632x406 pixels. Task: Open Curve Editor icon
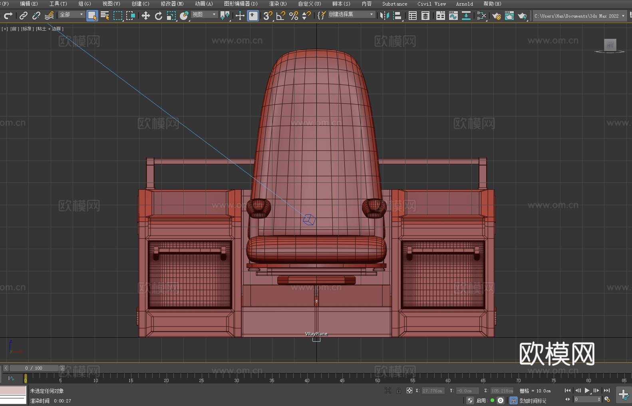coord(453,16)
